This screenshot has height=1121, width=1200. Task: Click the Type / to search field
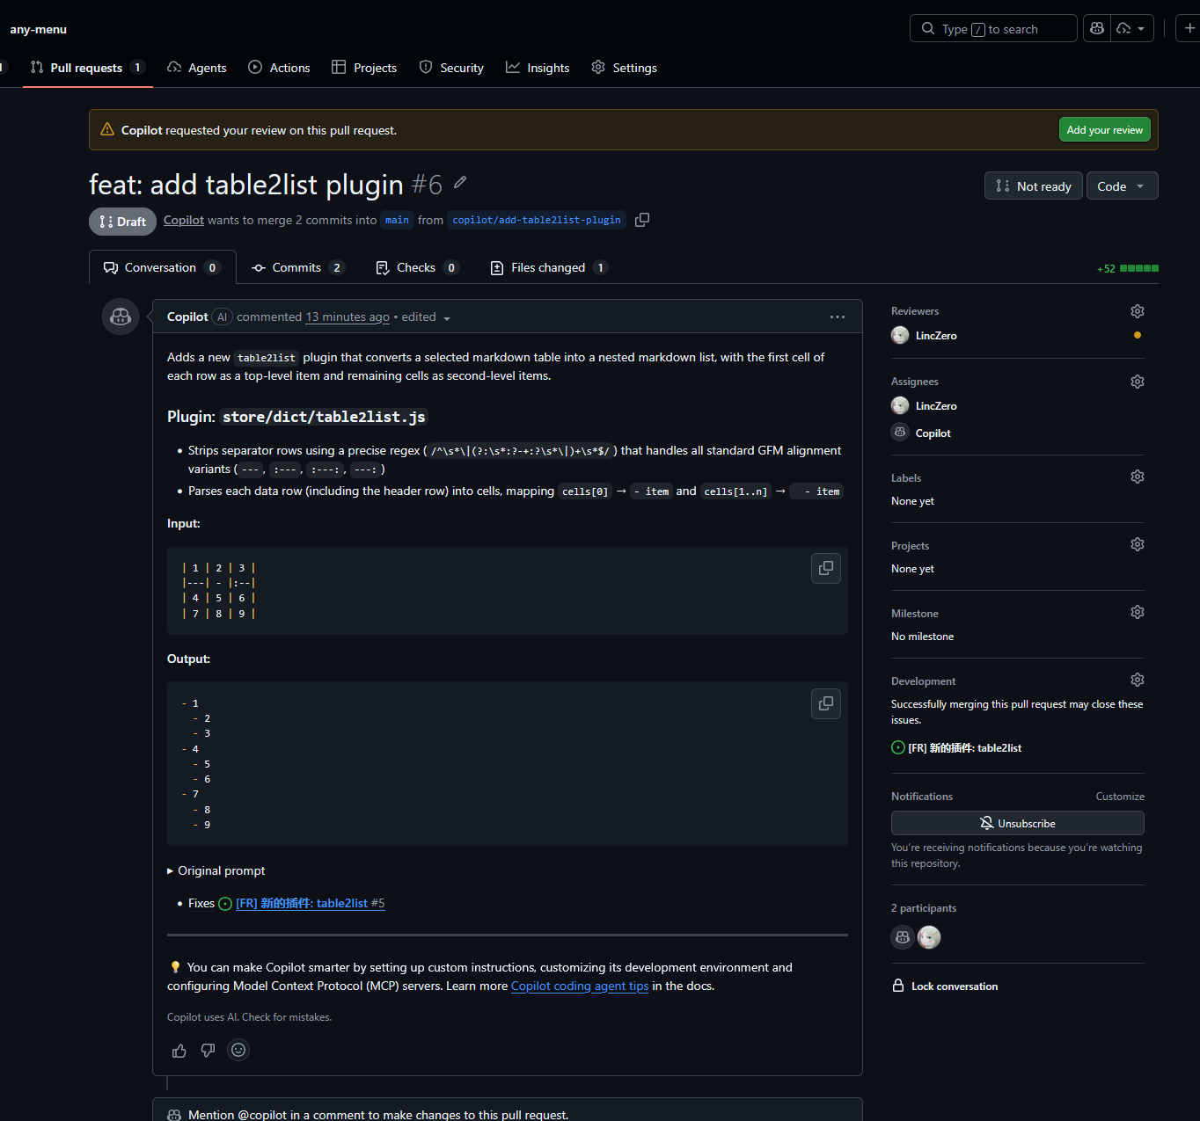pos(993,28)
